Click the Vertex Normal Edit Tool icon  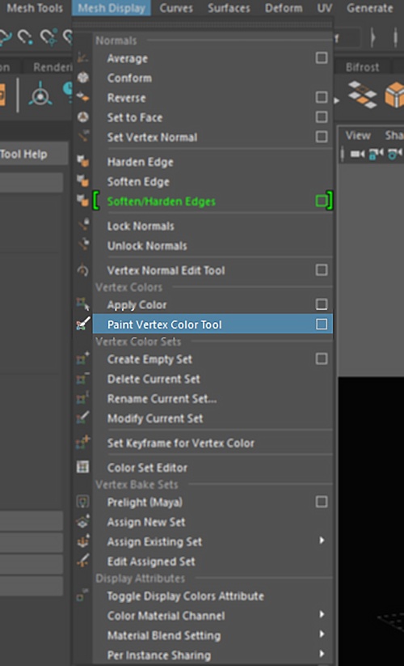pos(82,269)
